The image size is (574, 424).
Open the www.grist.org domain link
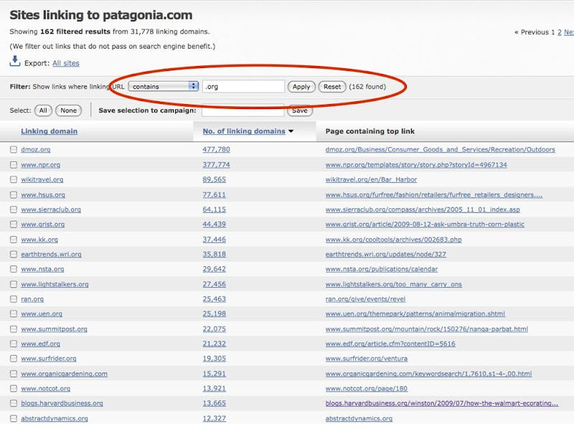click(43, 224)
